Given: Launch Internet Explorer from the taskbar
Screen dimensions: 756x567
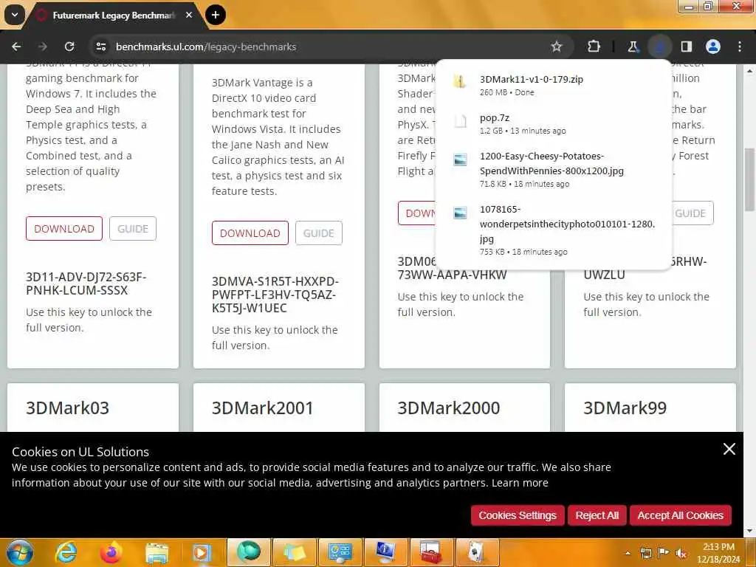Looking at the screenshot, I should click(x=66, y=552).
